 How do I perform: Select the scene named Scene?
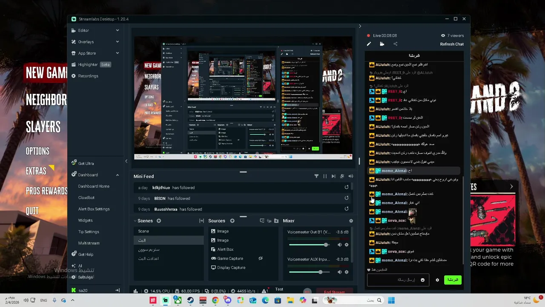pyautogui.click(x=168, y=231)
